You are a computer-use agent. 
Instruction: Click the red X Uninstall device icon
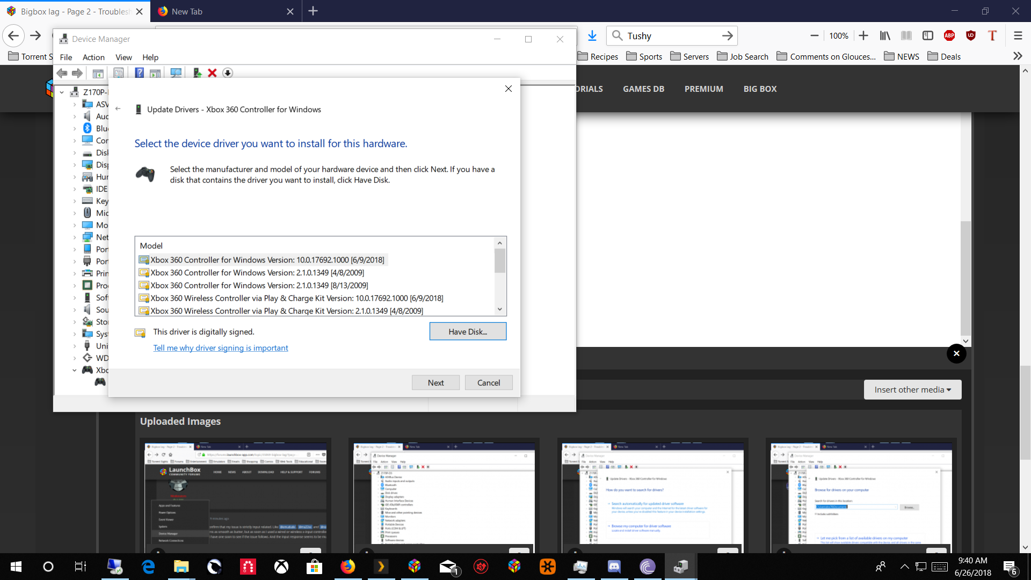click(212, 73)
